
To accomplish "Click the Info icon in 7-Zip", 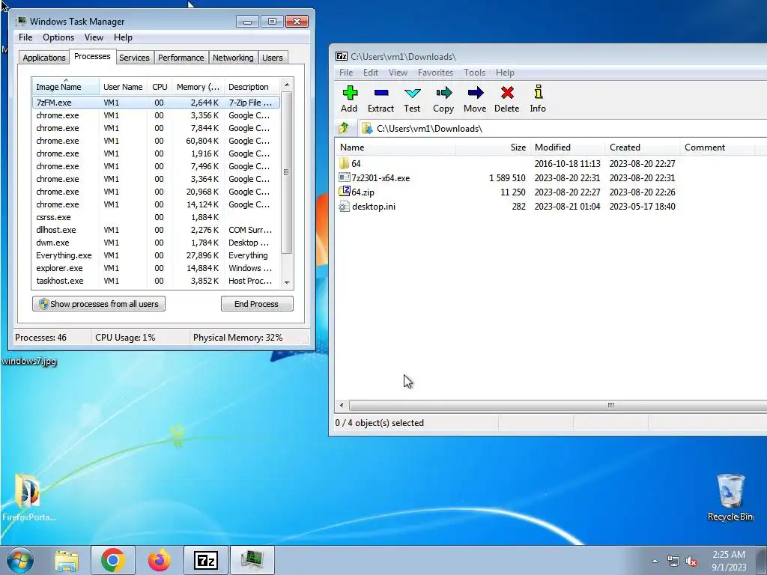I will [x=538, y=92].
